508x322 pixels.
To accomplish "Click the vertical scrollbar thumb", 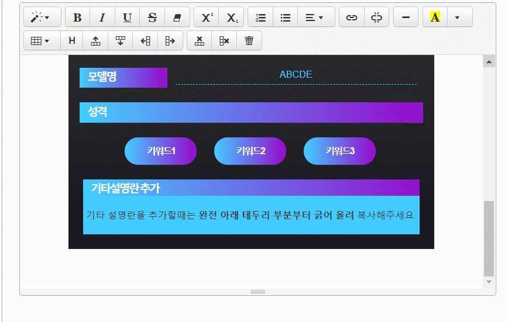I will click(489, 238).
